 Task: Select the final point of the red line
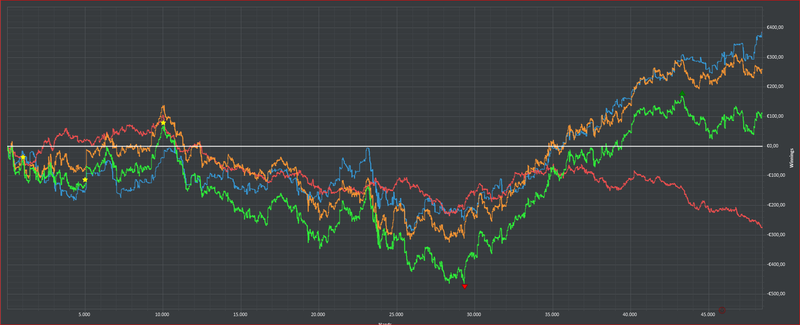(762, 227)
